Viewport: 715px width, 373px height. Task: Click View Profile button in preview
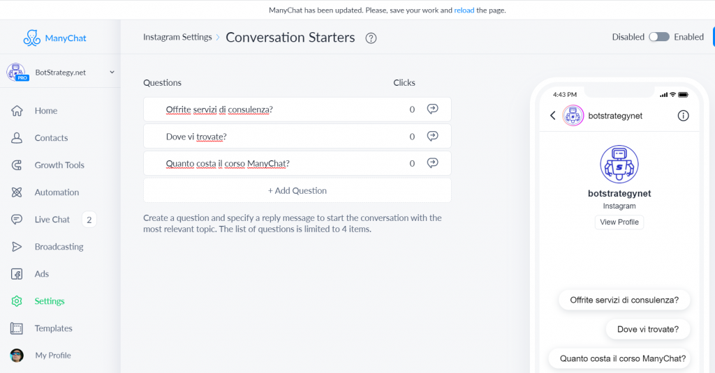[619, 222]
